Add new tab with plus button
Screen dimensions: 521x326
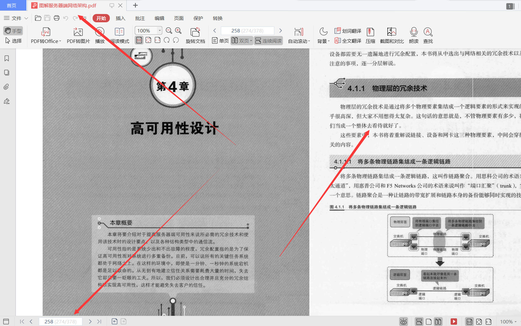[x=135, y=5]
